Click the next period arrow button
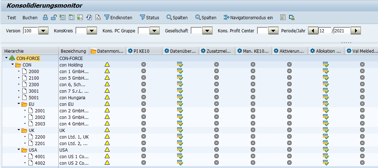 (x=355, y=31)
